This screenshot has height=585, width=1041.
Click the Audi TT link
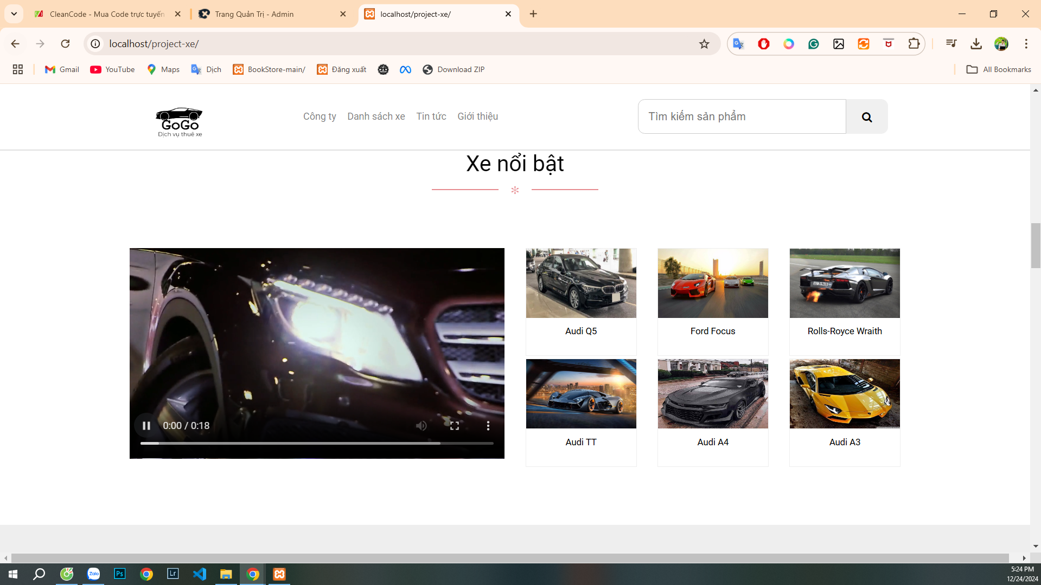581,442
